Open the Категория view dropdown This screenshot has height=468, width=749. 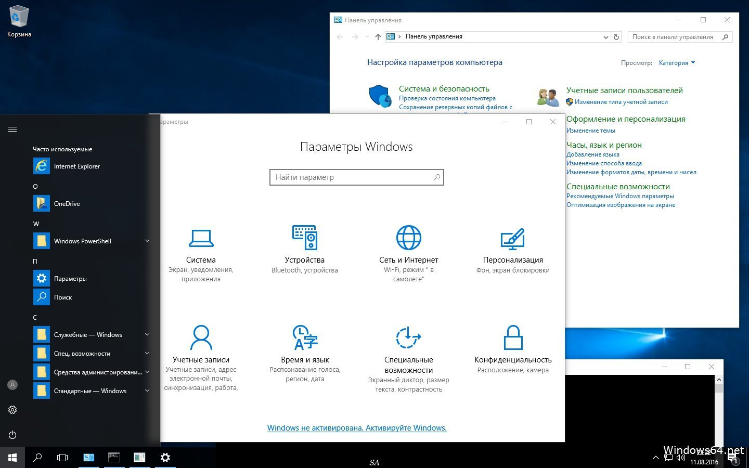click(x=677, y=63)
